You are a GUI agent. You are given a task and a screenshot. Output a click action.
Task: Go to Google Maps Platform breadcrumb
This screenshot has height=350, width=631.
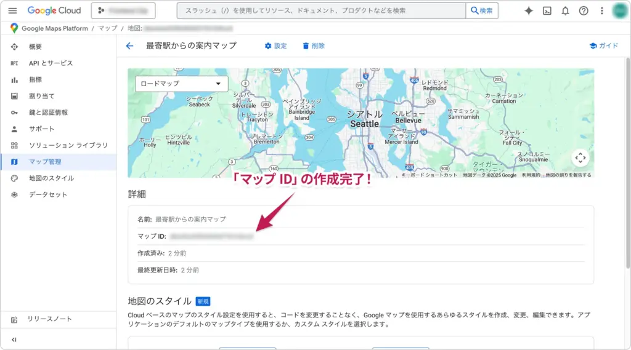55,28
